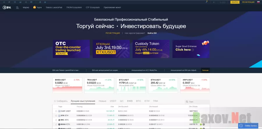262x129 pixels.
Task: Sort by the Послед. column header
Action: pyautogui.click(x=79, y=106)
